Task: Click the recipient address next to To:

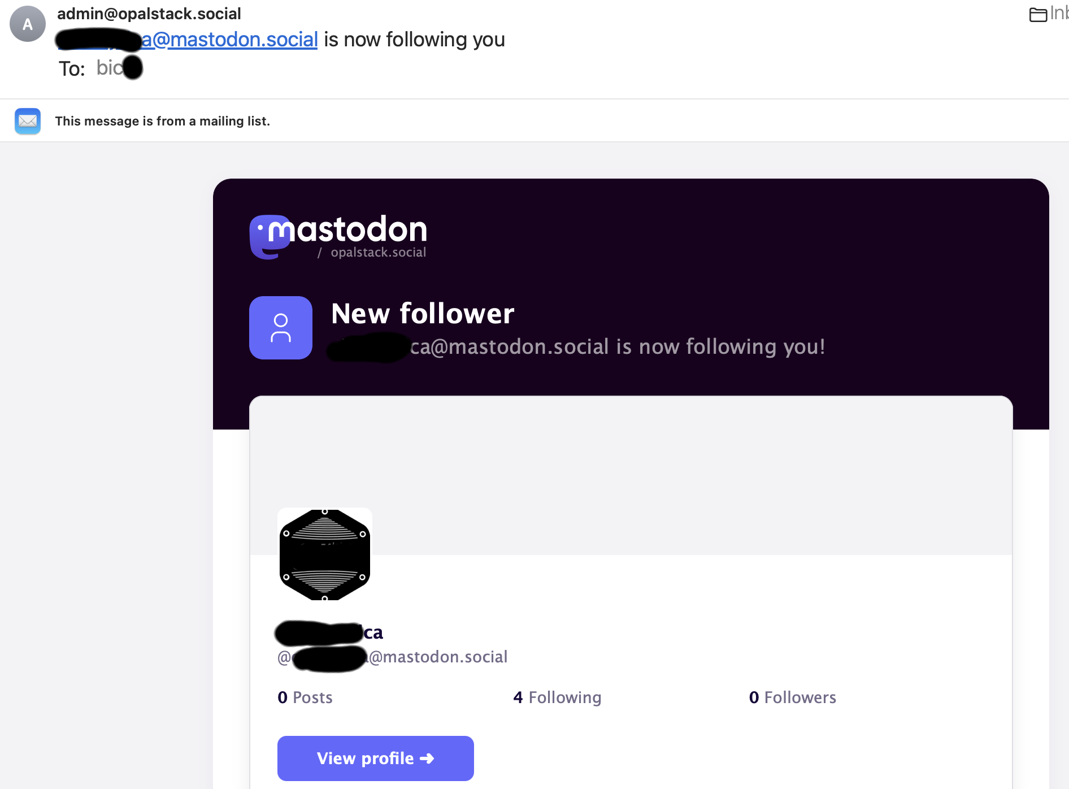Action: pyautogui.click(x=119, y=68)
